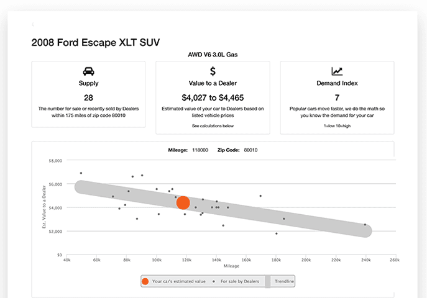Select the data point near 170k mileage
The width and height of the screenshot is (427, 298).
point(260,196)
